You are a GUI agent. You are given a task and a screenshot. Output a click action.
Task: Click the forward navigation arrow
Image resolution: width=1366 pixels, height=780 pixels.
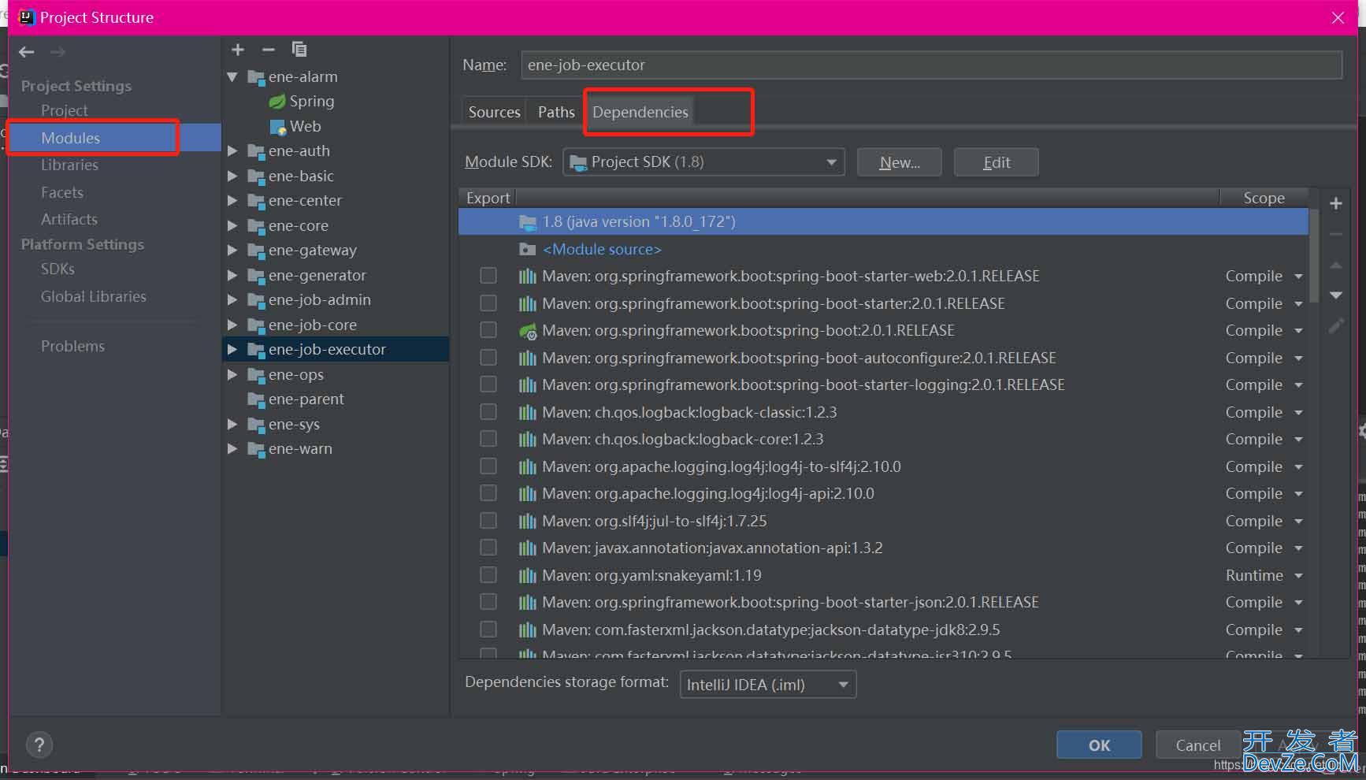(x=58, y=52)
